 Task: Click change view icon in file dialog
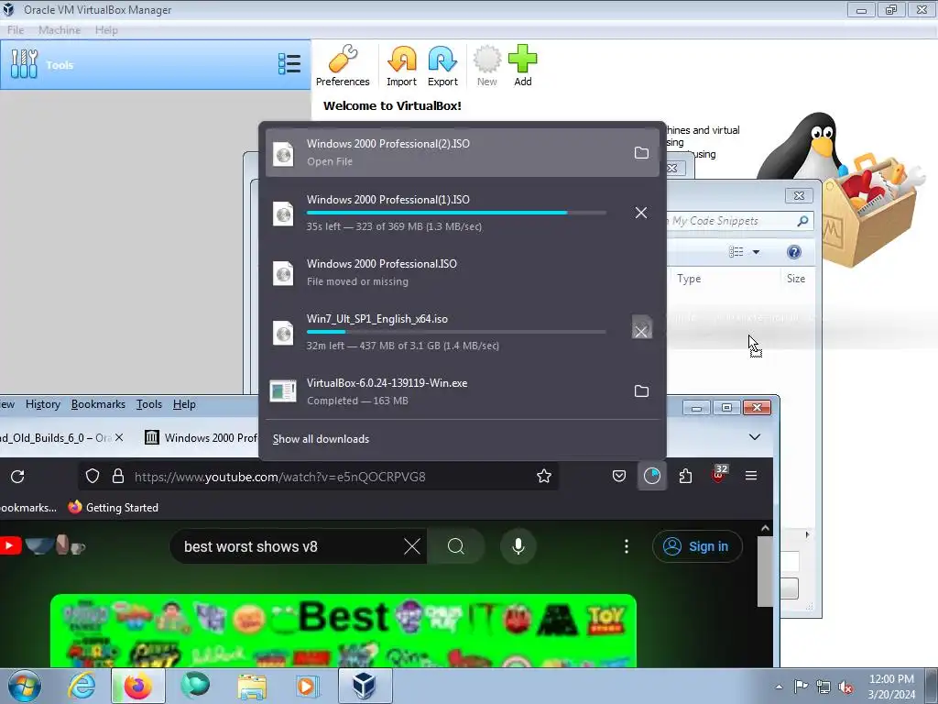(736, 252)
